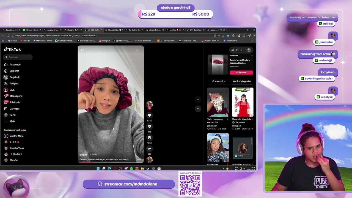Open followed account Charles
Screen dimensions: 352x198
pyautogui.click(x=13, y=154)
